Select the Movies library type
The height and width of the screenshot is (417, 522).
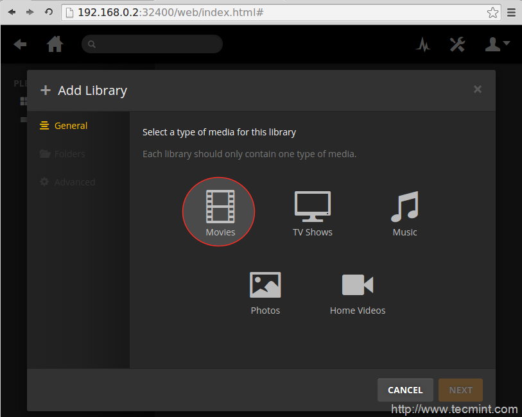click(219, 212)
